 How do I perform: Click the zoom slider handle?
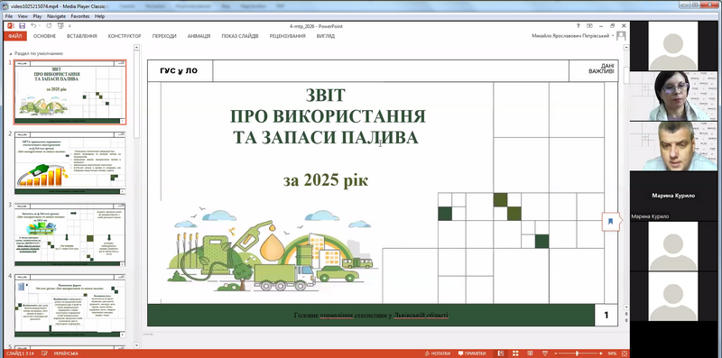click(577, 353)
